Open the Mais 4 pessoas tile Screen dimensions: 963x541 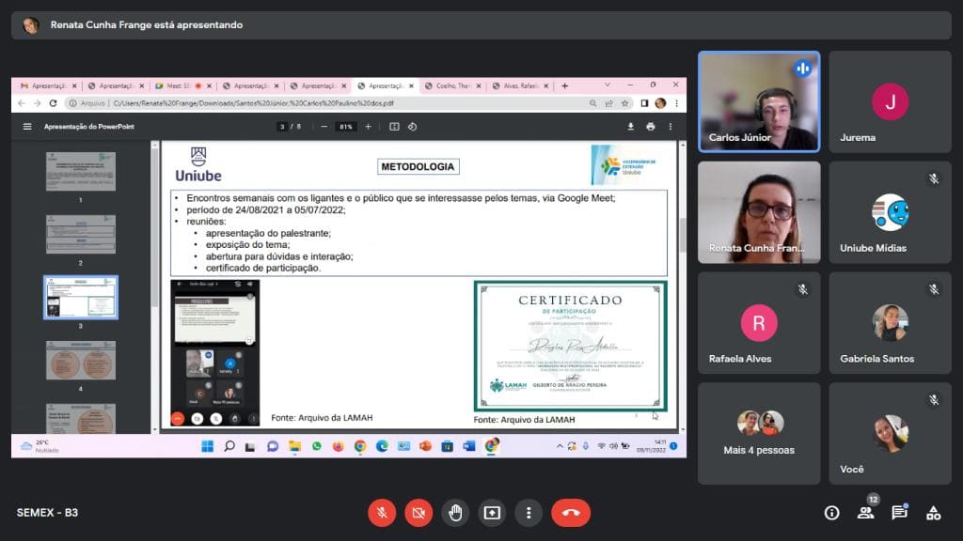[x=759, y=434]
